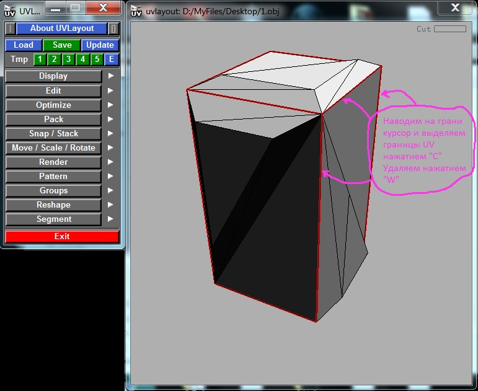Select Tmp slot 4
Viewport: 478px width, 391px height.
pos(82,59)
